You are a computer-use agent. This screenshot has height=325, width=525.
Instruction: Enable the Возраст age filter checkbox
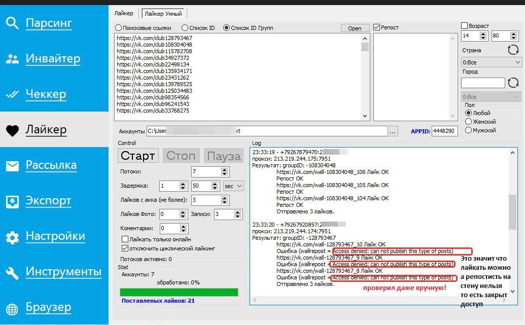click(464, 26)
